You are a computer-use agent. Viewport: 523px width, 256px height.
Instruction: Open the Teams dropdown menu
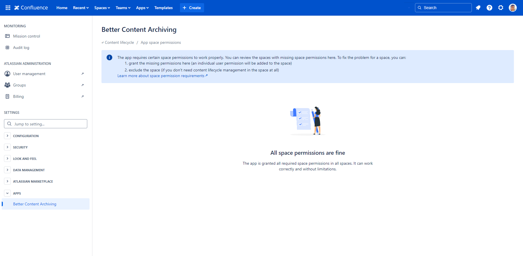123,8
